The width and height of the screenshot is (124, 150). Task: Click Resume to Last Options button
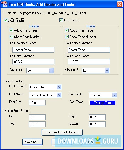tap(62, 132)
